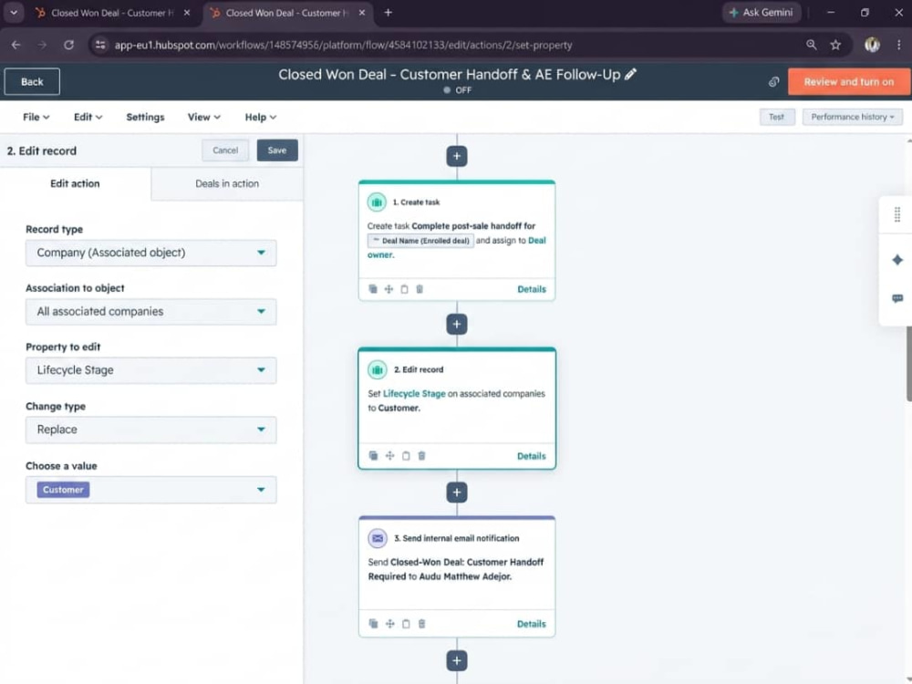Open the Record type dropdown

pos(150,253)
